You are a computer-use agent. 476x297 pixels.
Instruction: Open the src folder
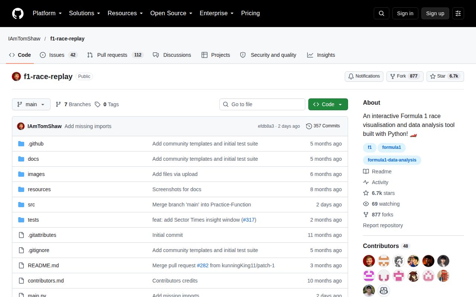[x=31, y=205]
